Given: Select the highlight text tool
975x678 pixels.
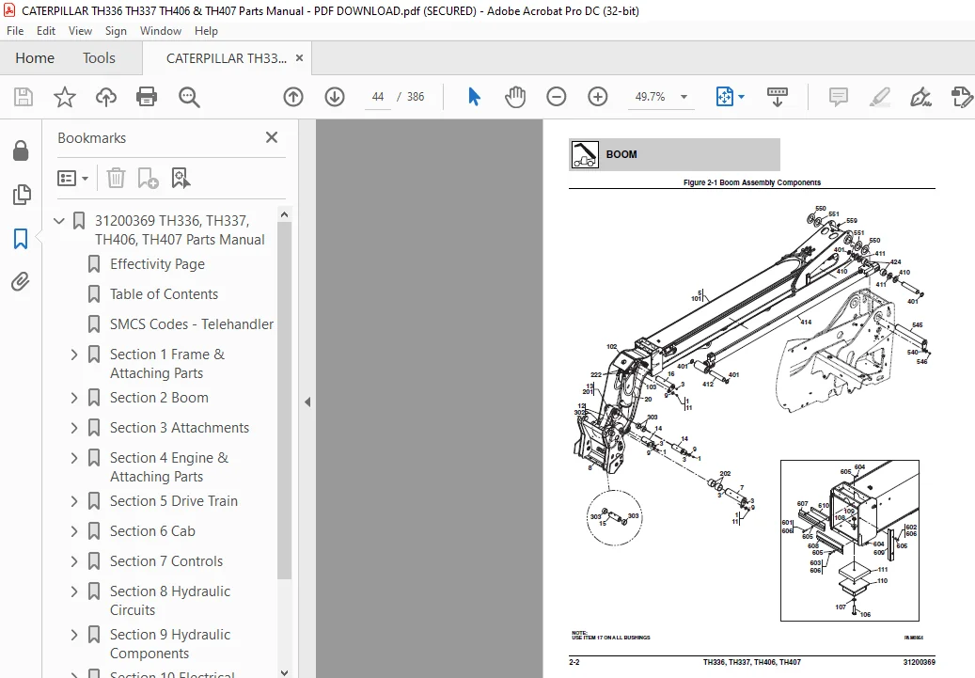Looking at the screenshot, I should (879, 97).
